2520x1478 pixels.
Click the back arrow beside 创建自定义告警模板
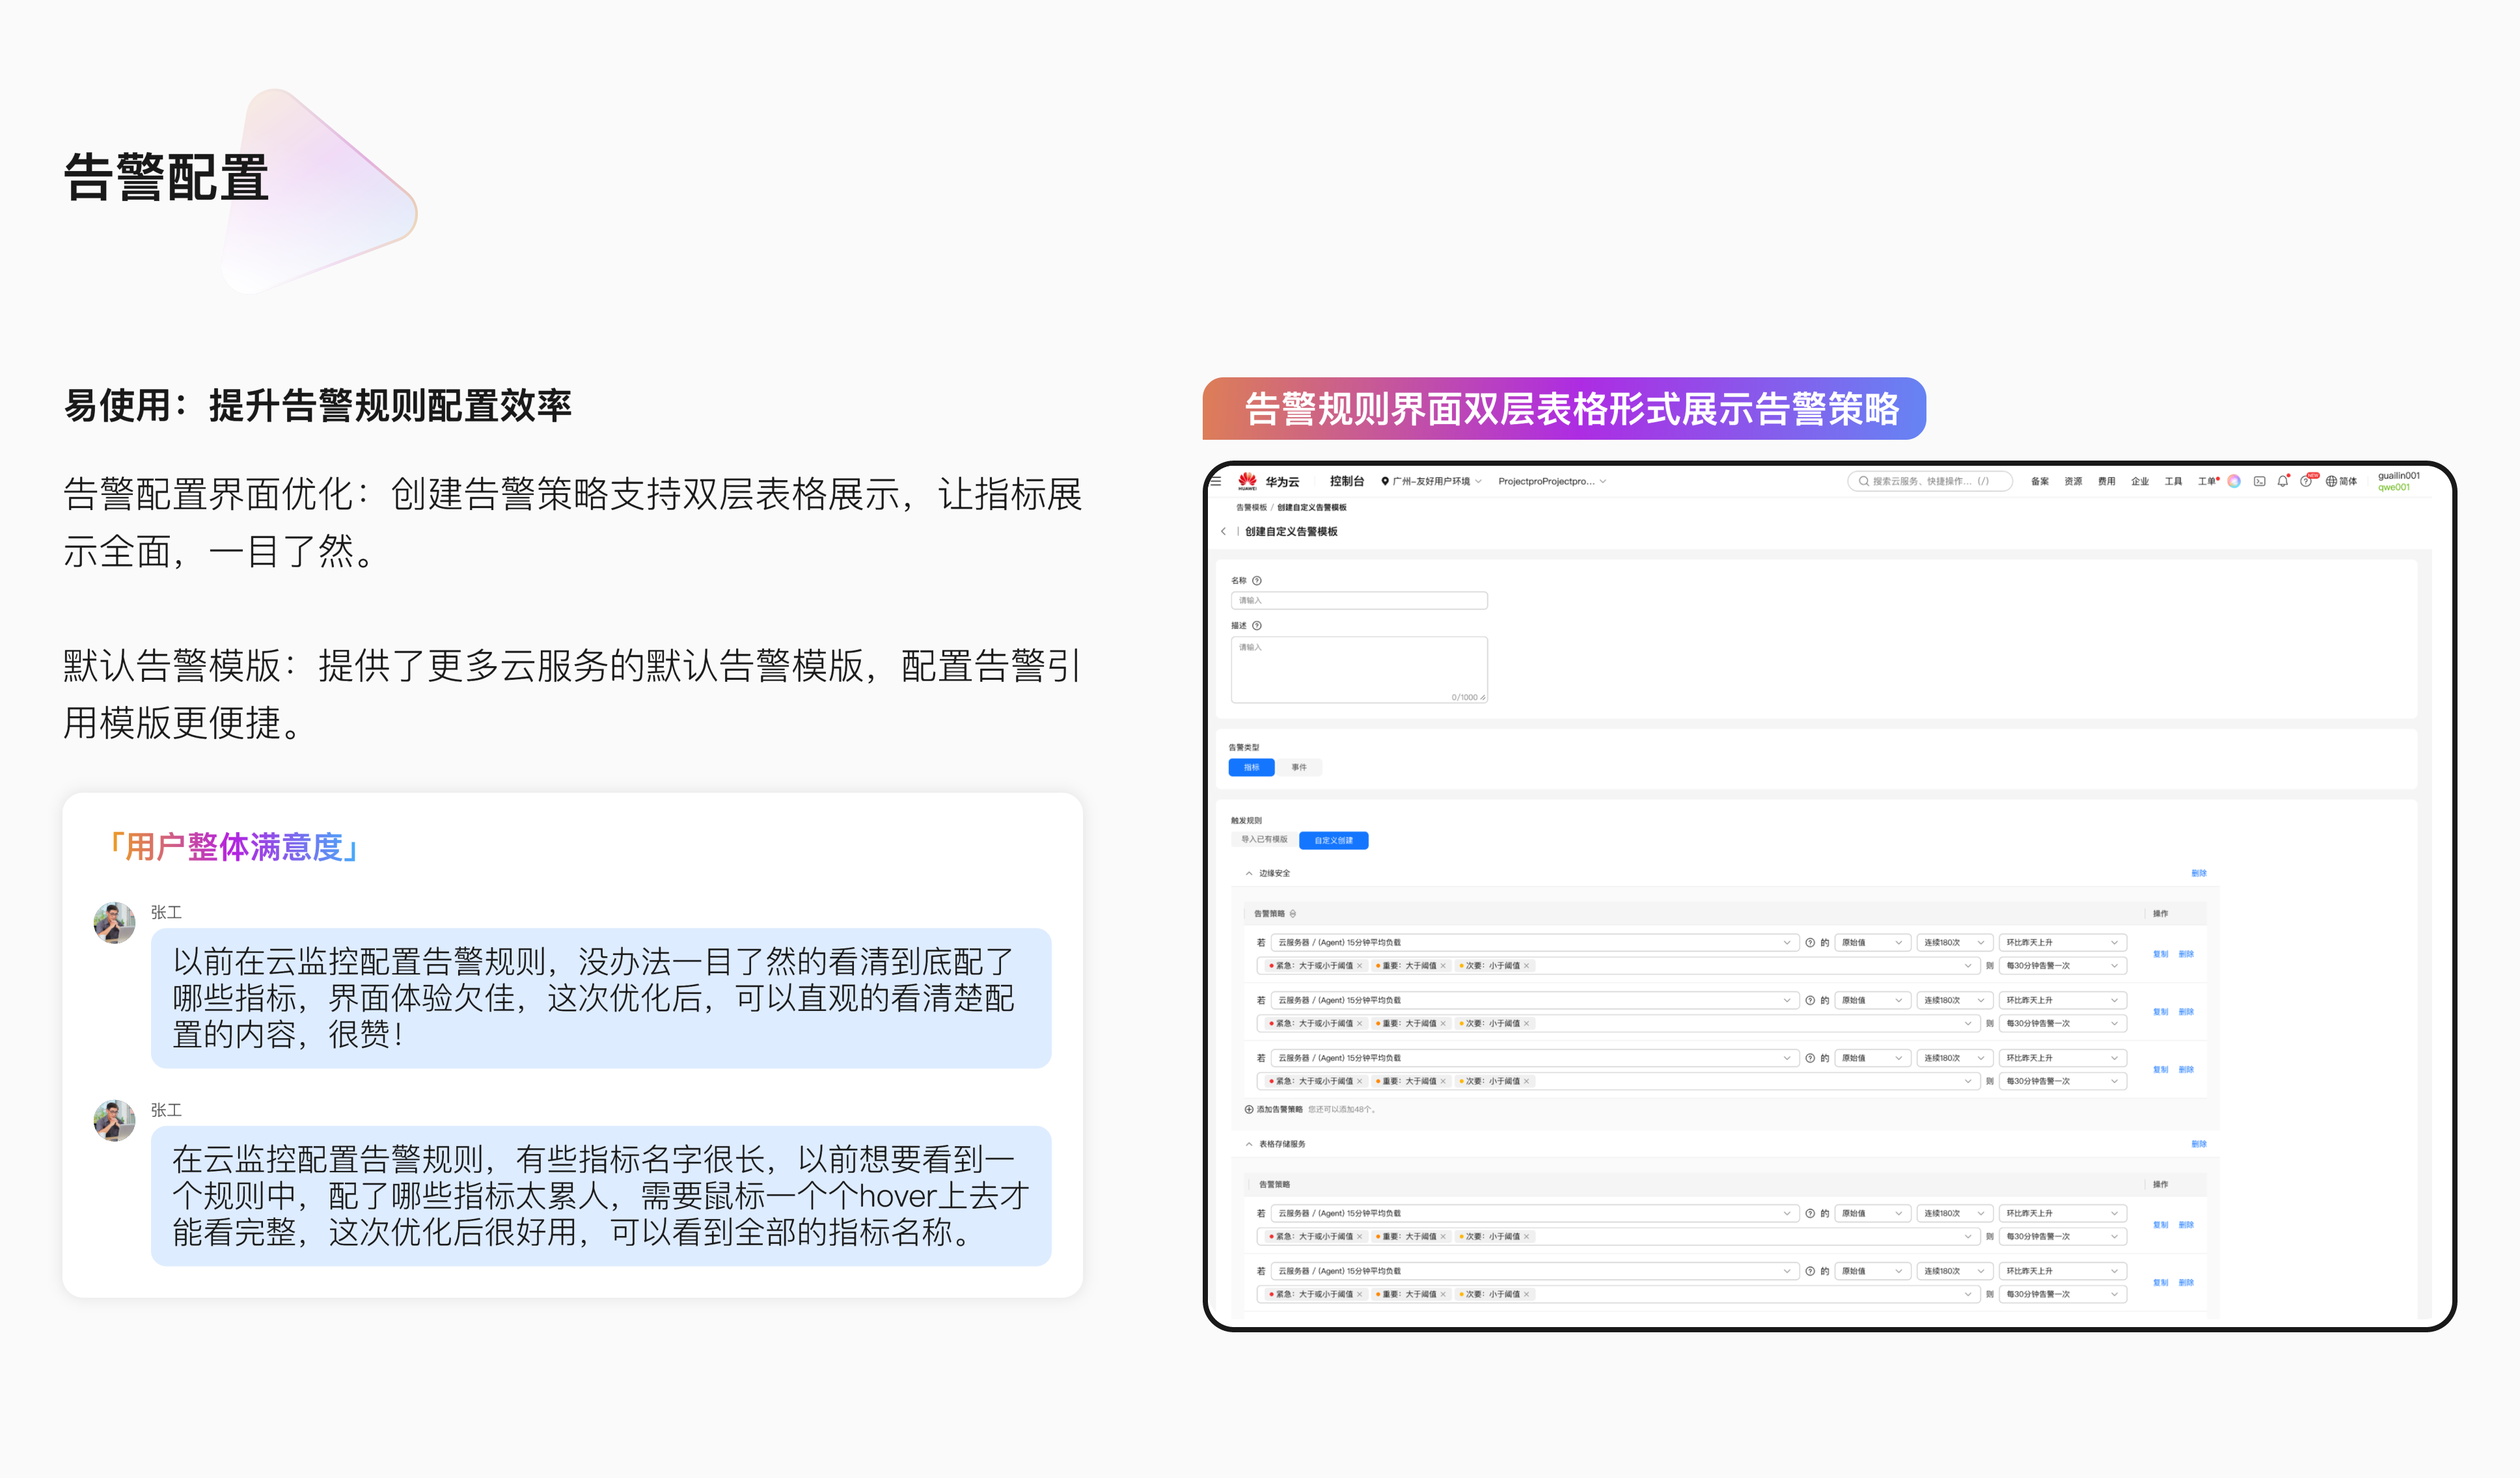pyautogui.click(x=1223, y=531)
